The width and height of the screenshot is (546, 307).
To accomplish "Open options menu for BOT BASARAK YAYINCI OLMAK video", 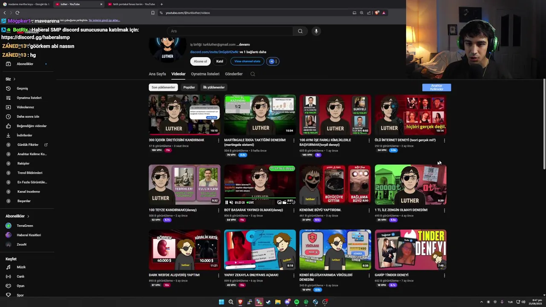I will (293, 210).
